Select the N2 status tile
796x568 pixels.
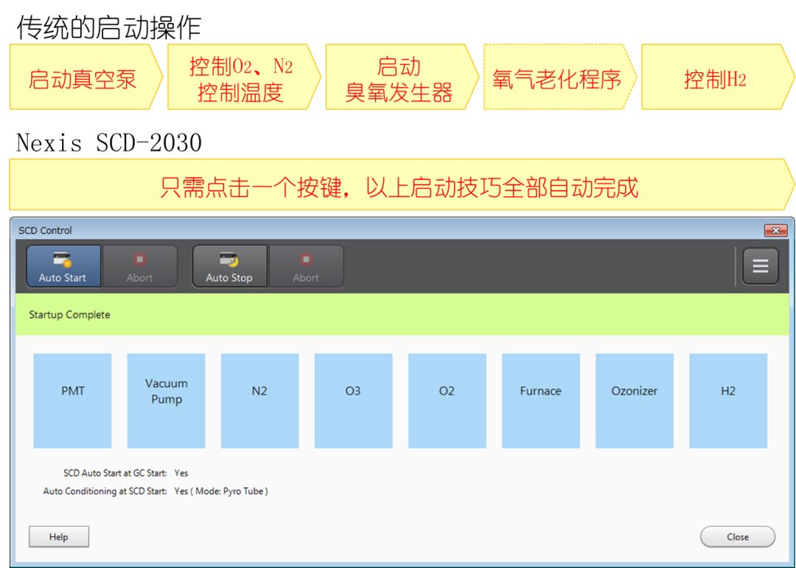click(259, 401)
